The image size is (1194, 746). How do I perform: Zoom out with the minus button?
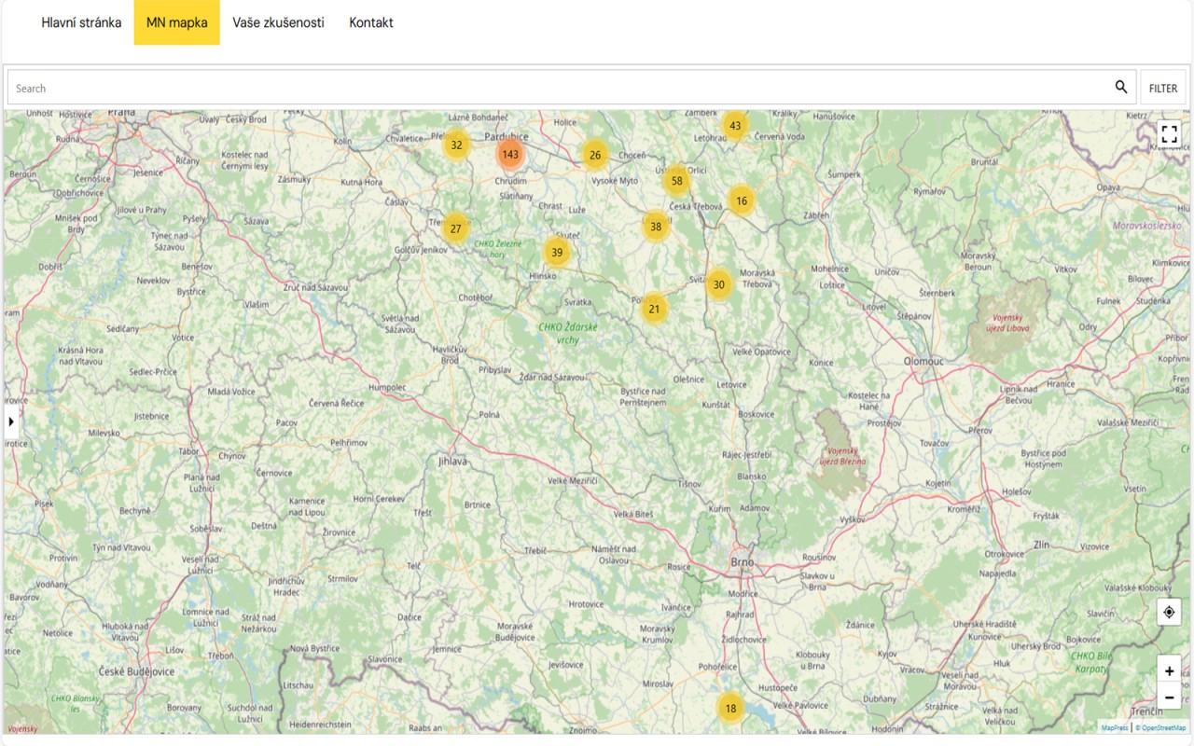pos(1169,697)
